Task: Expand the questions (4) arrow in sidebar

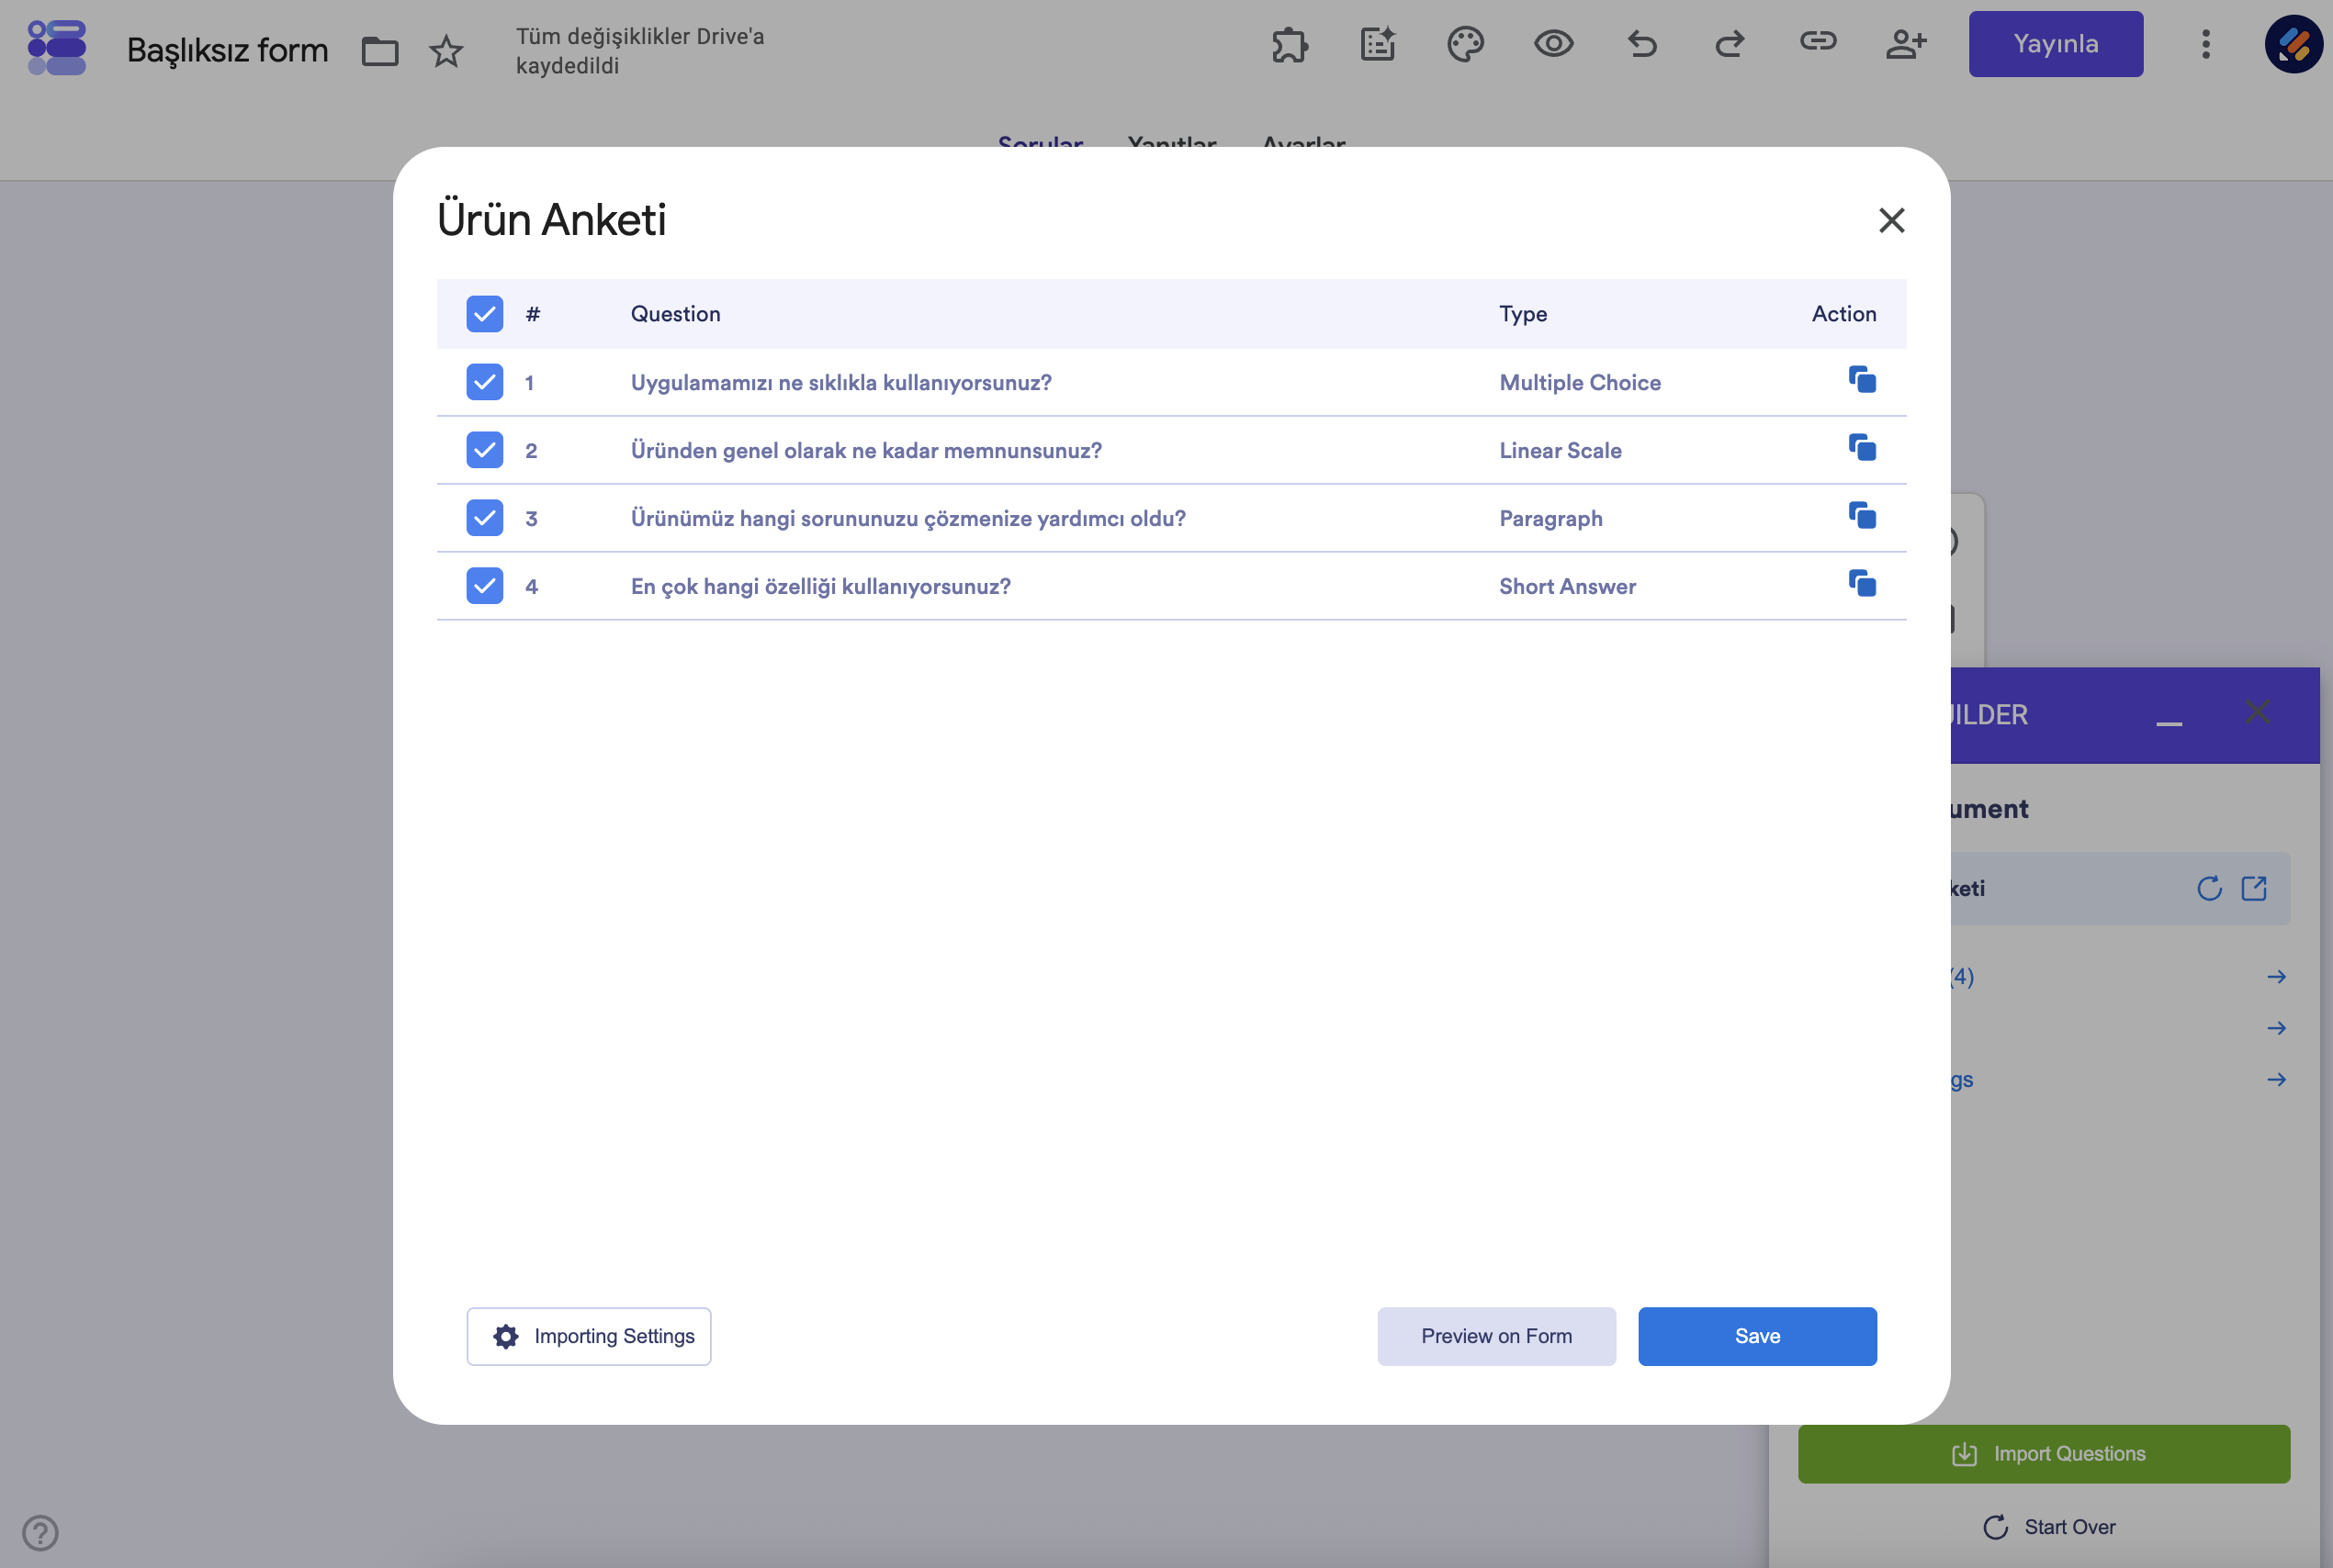Action: (2276, 977)
